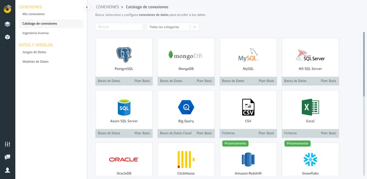The height and width of the screenshot is (179, 367).
Task: Select the Oracle logo
Action: [124, 160]
